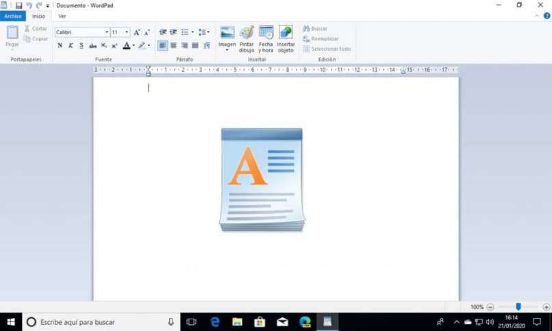The height and width of the screenshot is (331, 552).
Task: Toggle italic (K) formatting
Action: 71,45
